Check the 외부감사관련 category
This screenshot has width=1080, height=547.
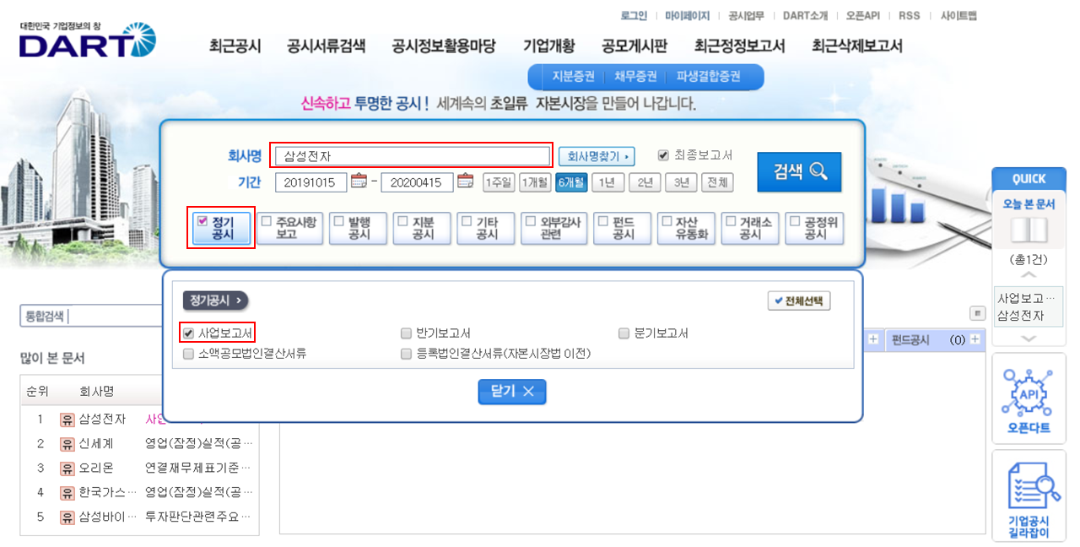532,221
